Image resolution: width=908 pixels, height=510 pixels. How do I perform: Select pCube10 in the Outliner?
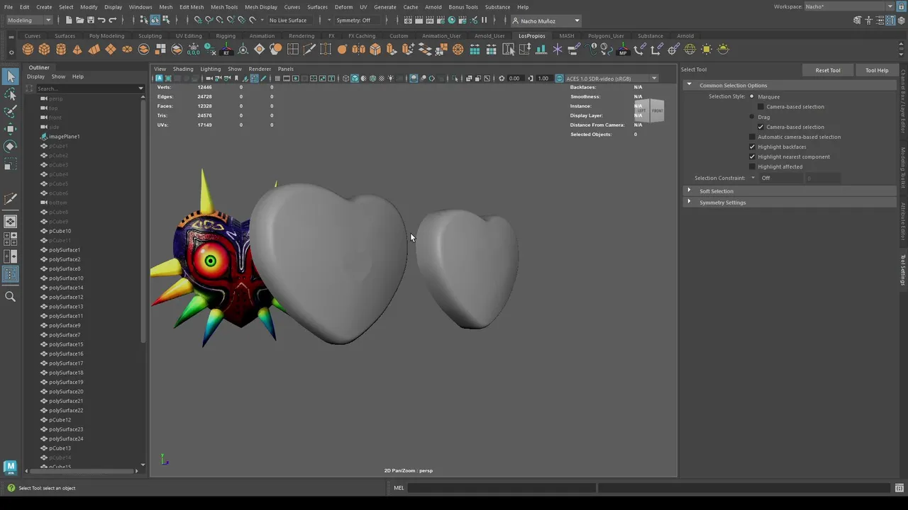tap(60, 231)
